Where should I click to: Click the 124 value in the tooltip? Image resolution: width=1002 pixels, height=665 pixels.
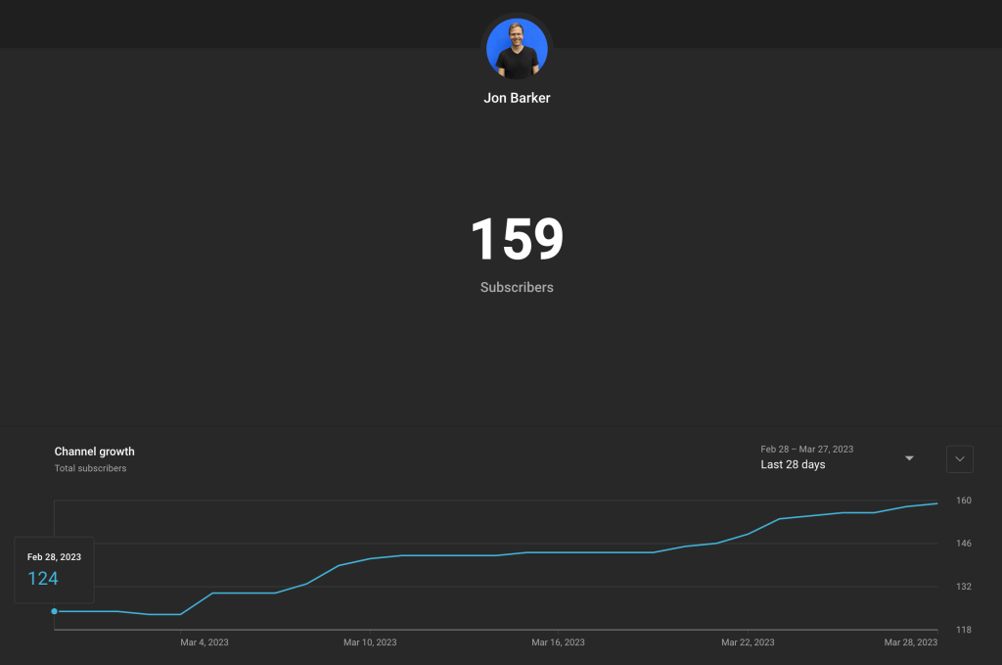point(43,579)
